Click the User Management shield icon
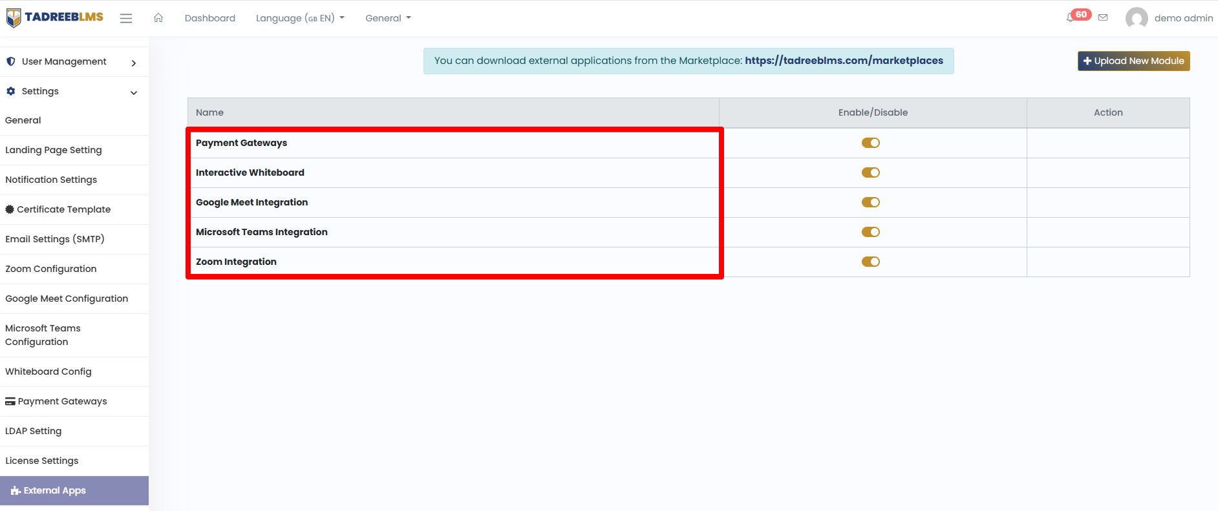This screenshot has height=511, width=1218. 11,61
